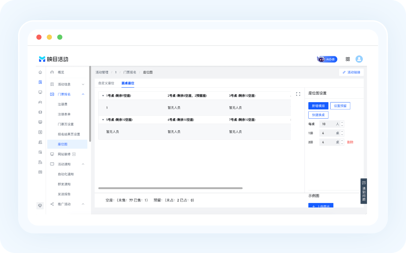Screen dimensions: 406x253
Task: Click the 活动链接 button
Action: tap(351, 72)
